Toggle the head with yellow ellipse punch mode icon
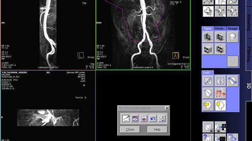 [x=220, y=105]
